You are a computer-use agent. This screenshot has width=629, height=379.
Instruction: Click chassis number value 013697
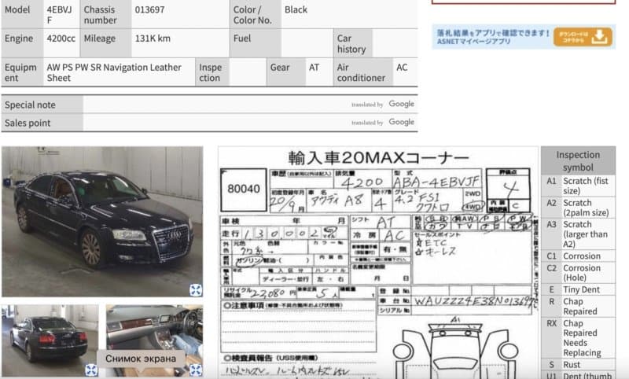coord(149,9)
